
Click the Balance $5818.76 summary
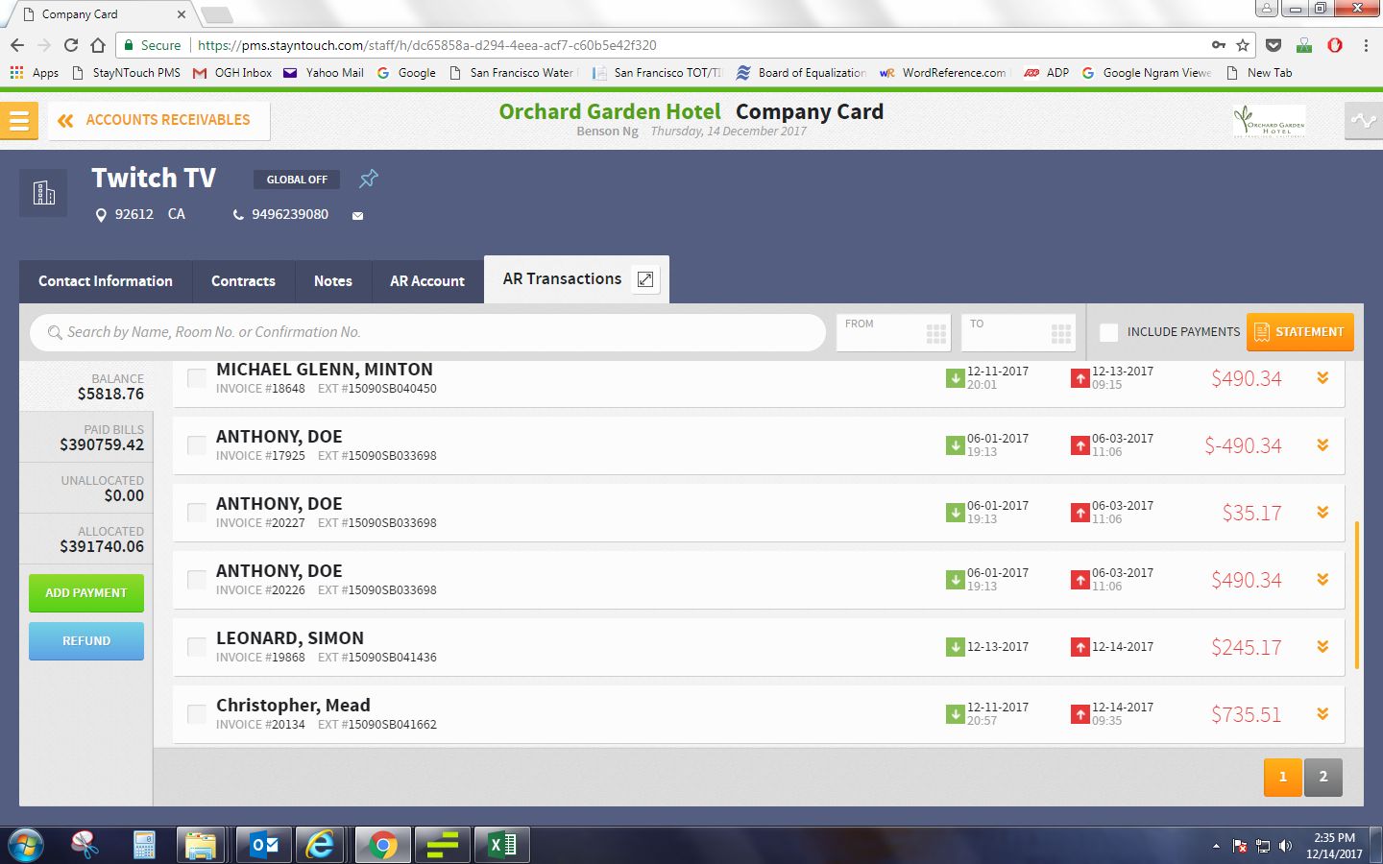click(86, 387)
